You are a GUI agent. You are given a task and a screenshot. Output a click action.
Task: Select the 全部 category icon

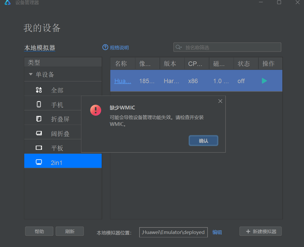coord(39,90)
